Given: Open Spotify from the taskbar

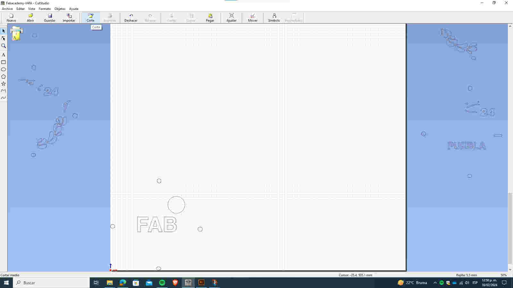Looking at the screenshot, I should click(162, 283).
